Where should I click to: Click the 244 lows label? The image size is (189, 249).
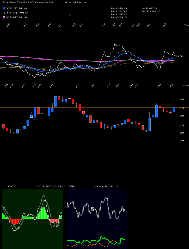(34, 86)
